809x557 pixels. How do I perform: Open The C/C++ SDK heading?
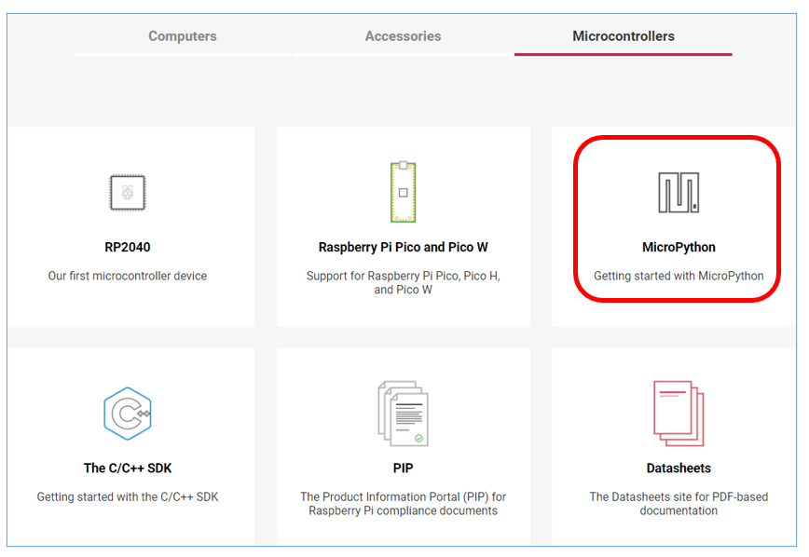(128, 468)
